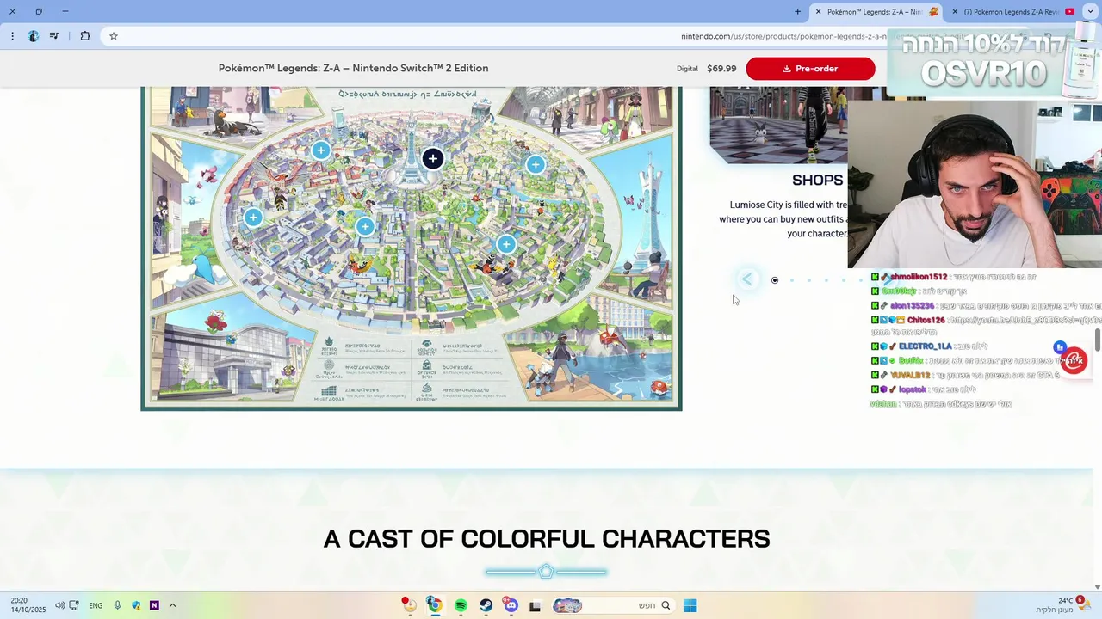
Task: Close the Pokémon Legends Z-A Review tab
Action: tap(954, 12)
